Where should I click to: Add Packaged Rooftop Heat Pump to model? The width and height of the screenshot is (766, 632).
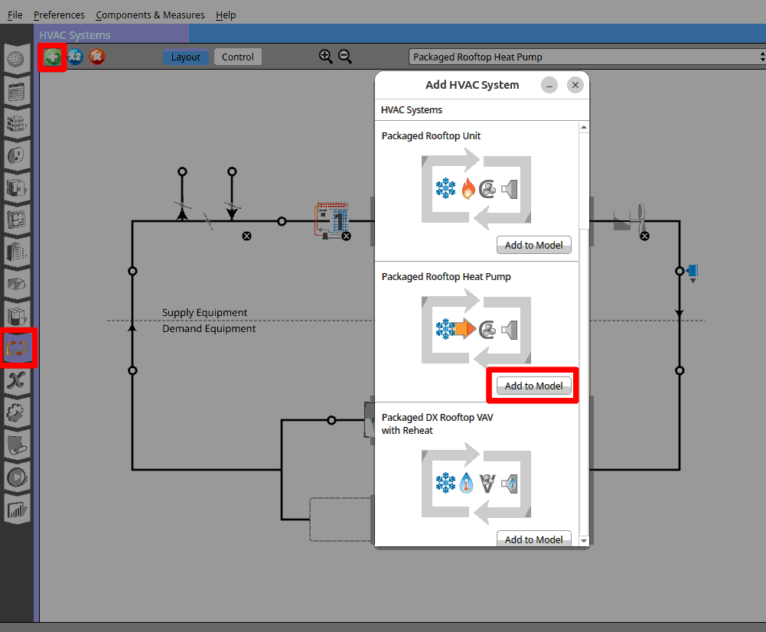(533, 386)
